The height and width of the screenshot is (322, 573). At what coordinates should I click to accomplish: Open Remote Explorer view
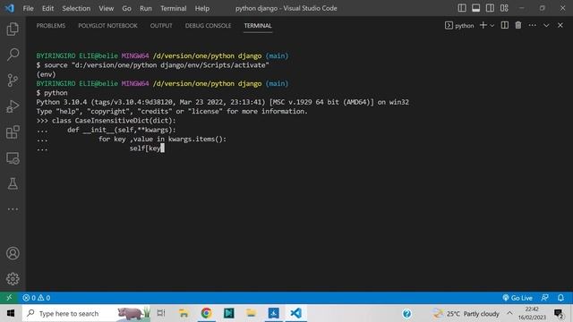[x=13, y=158]
